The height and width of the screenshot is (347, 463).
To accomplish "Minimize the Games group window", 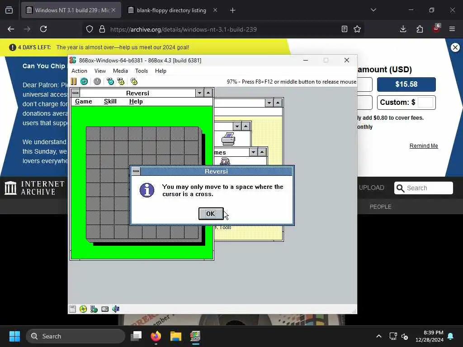I will point(253,152).
